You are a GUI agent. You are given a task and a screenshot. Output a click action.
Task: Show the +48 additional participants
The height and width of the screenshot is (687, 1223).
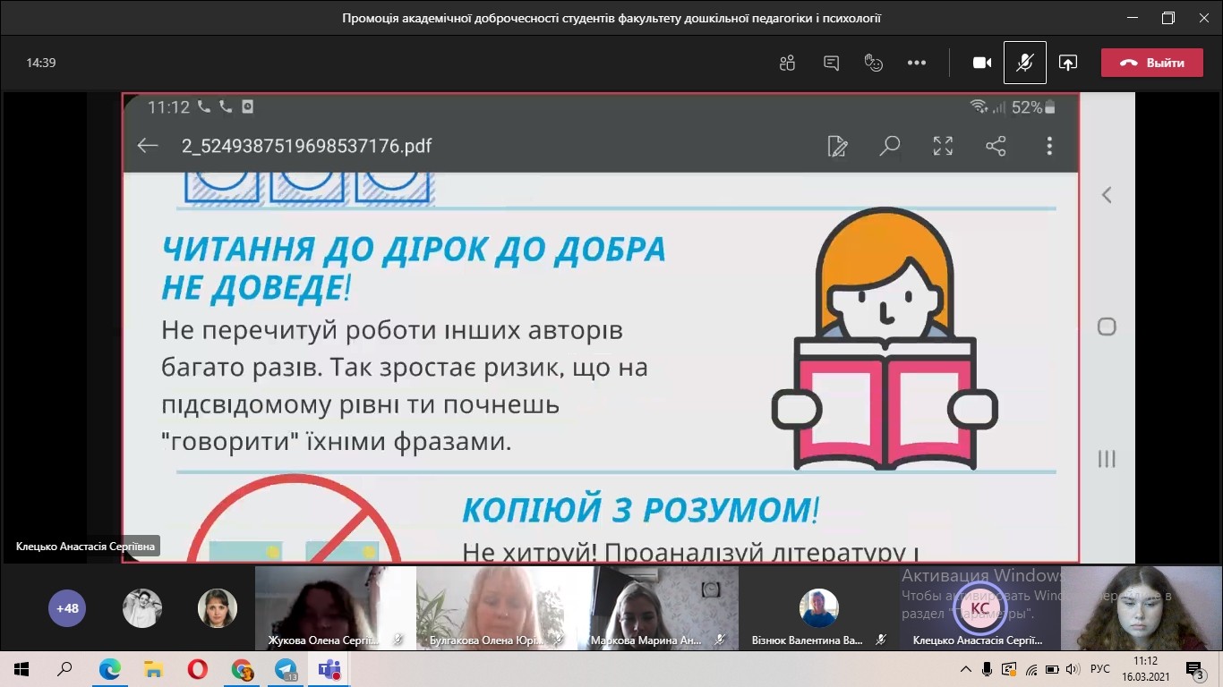click(67, 608)
